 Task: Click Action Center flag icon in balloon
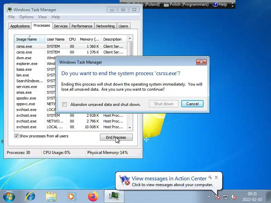pos(124,180)
